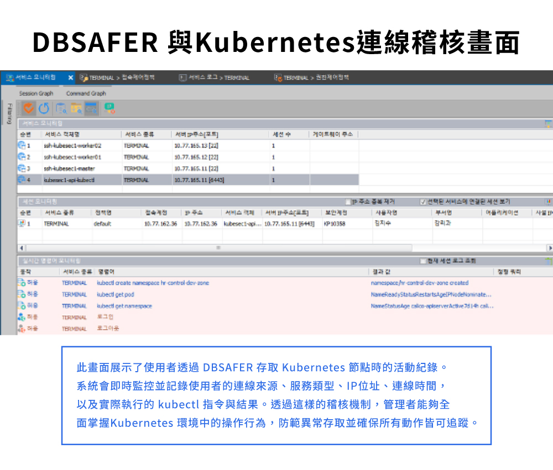Click the 10.77.165.13 [22] server address cell
This screenshot has height=470, width=553.
click(196, 145)
